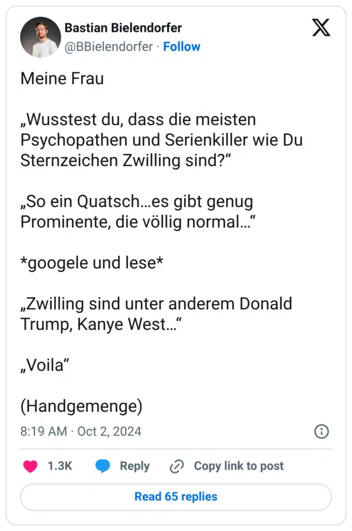Image resolution: width=352 pixels, height=531 pixels.
Task: Open the circled info icon
Action: 321,432
